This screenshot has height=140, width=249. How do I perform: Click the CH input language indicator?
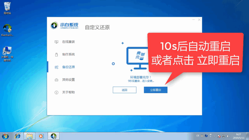point(198,136)
